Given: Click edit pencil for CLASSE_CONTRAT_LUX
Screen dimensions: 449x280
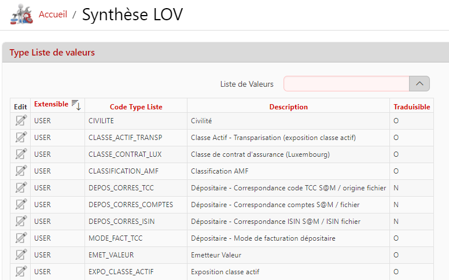Looking at the screenshot, I should tap(21, 154).
